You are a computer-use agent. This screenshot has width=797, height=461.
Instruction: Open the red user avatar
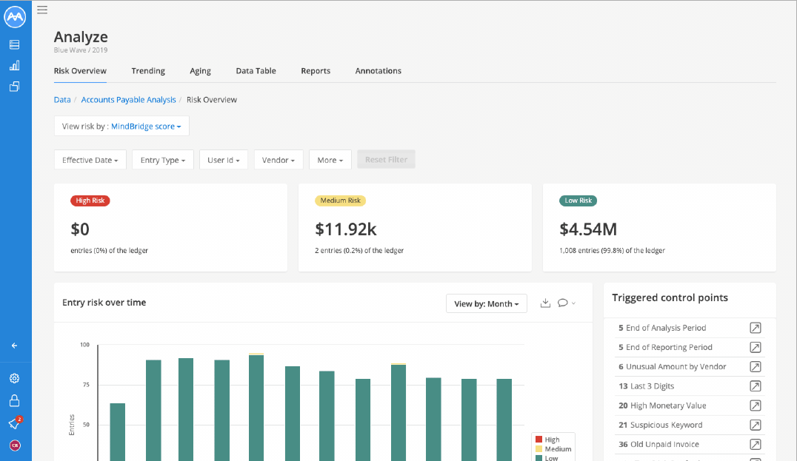[15, 445]
